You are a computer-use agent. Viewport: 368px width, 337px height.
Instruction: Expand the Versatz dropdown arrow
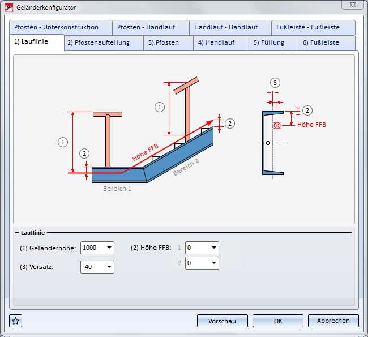(109, 267)
